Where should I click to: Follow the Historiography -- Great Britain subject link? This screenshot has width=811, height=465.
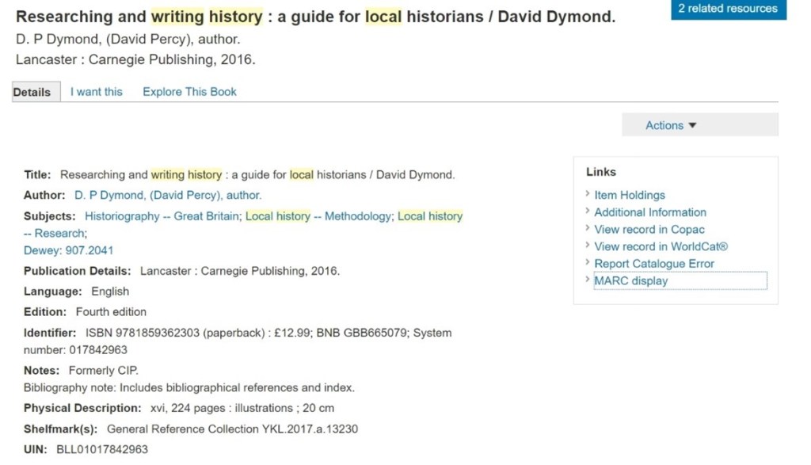(162, 216)
